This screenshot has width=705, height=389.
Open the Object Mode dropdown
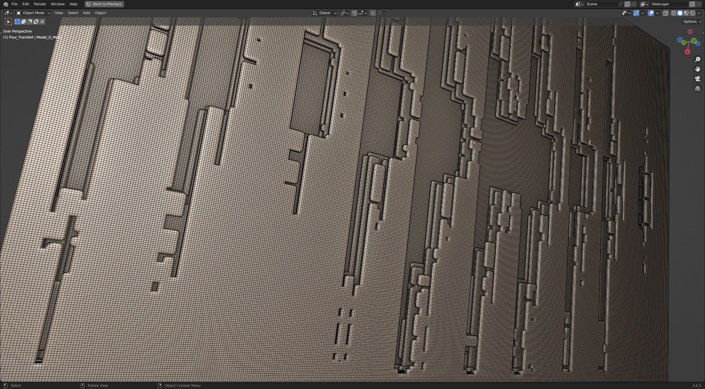33,13
